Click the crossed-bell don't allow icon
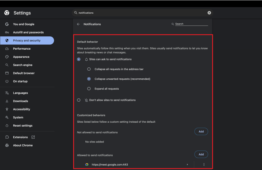This screenshot has width=262, height=170. click(86, 100)
